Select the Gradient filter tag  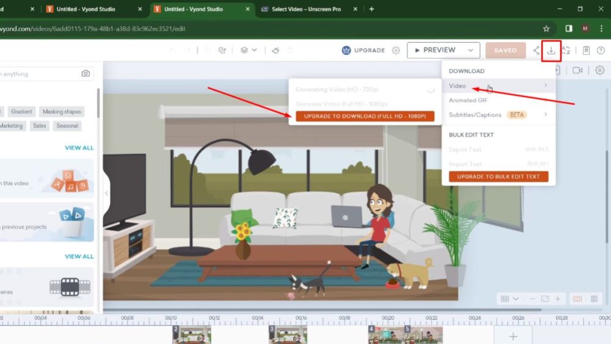[21, 111]
